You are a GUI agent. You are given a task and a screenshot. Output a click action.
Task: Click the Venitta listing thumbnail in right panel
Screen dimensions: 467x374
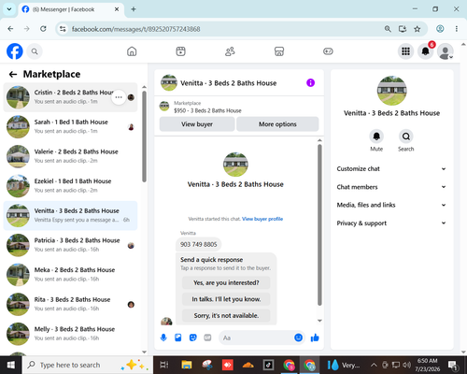pyautogui.click(x=391, y=91)
